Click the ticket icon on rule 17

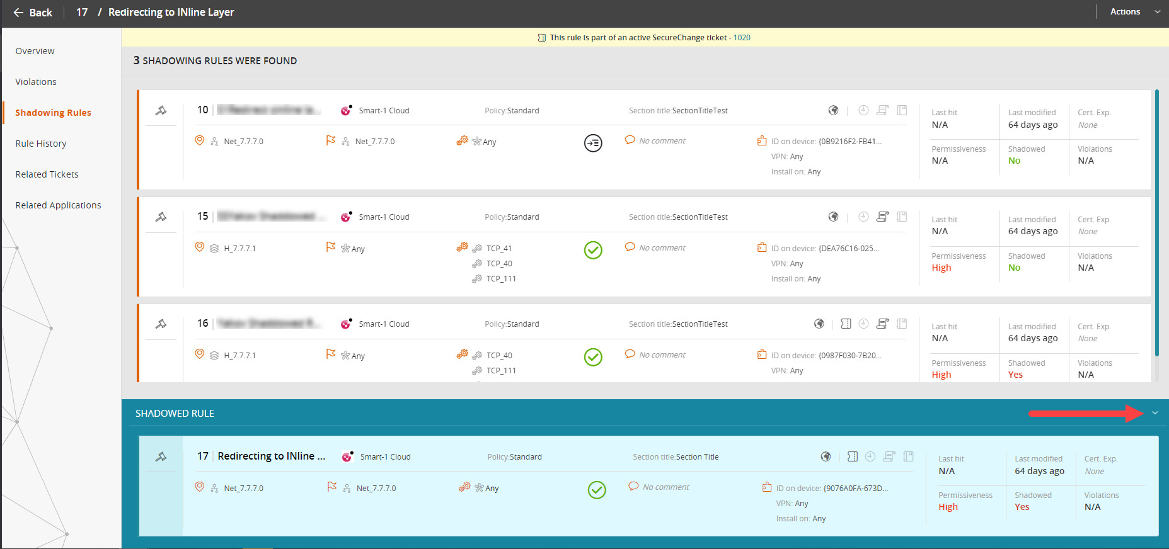click(x=852, y=456)
